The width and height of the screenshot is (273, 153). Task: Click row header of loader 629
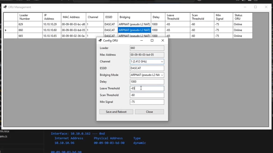coord(11,24)
